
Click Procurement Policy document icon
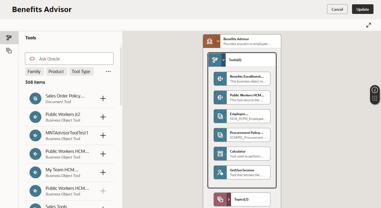coord(220,135)
